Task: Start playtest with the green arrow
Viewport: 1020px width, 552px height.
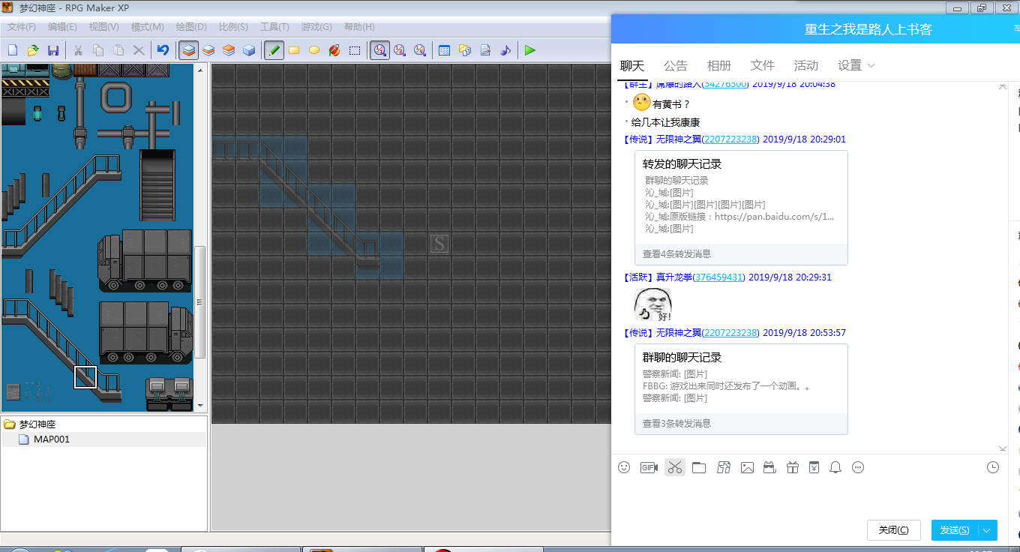Action: (530, 50)
